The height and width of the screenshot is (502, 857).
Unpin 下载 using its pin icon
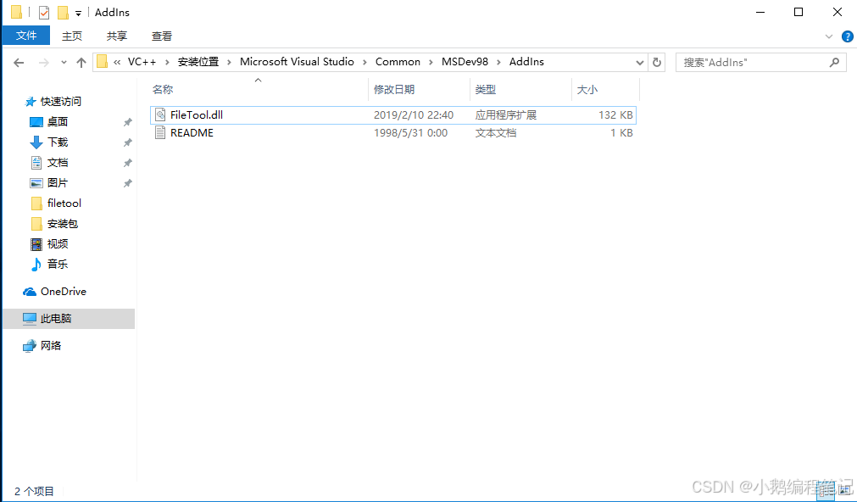127,142
